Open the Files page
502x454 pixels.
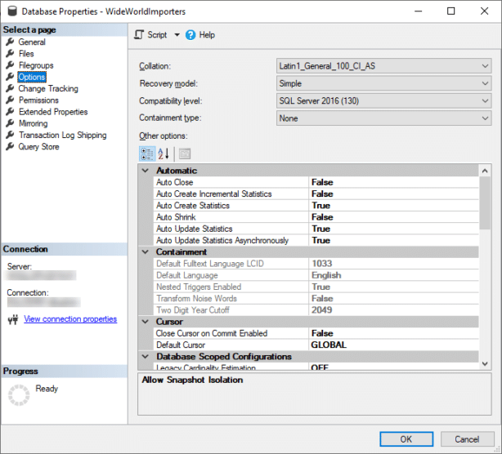(x=26, y=53)
